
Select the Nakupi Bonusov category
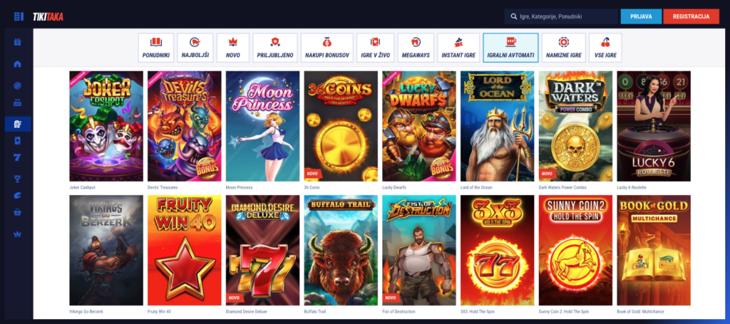tap(327, 48)
